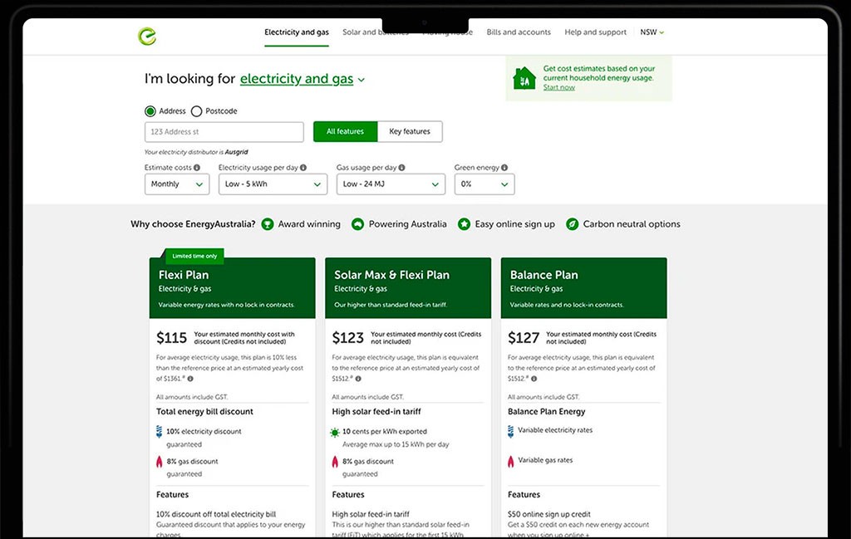851x539 pixels.
Task: Open Gas usage per day info icon
Action: click(x=401, y=168)
